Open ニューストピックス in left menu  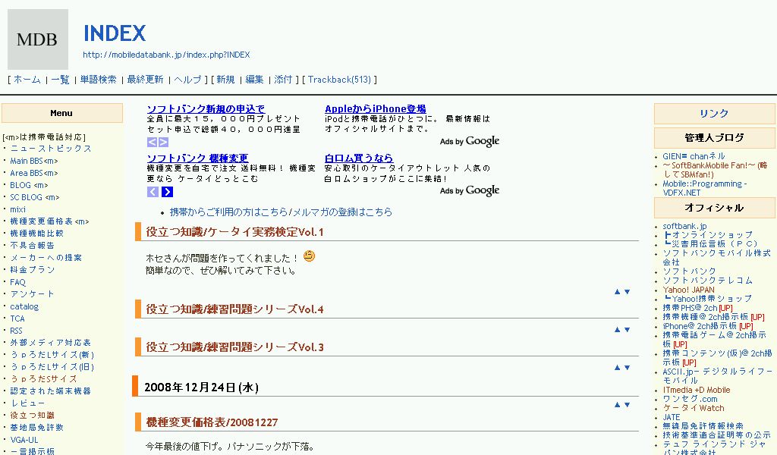pyautogui.click(x=51, y=149)
